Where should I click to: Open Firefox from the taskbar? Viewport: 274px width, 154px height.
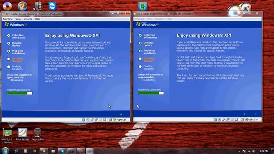tap(34, 151)
